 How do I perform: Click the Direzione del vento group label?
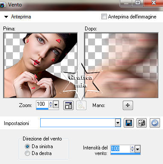(42, 139)
